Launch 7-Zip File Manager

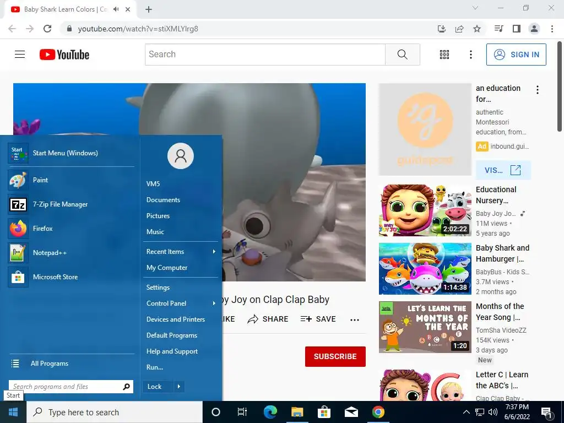pos(71,204)
